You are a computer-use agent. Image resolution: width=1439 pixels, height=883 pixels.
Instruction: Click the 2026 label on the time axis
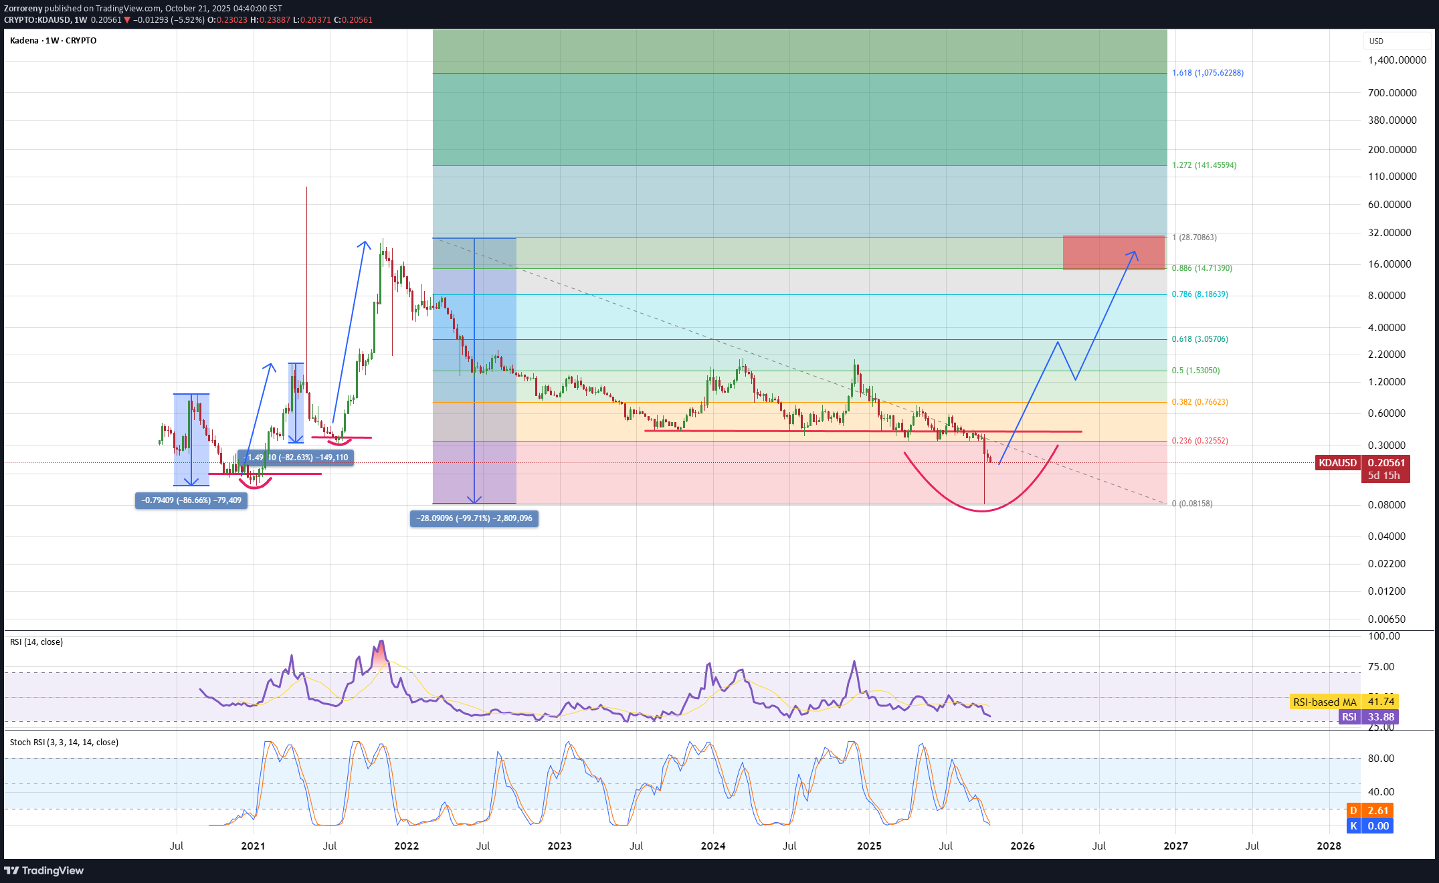[x=1022, y=846]
